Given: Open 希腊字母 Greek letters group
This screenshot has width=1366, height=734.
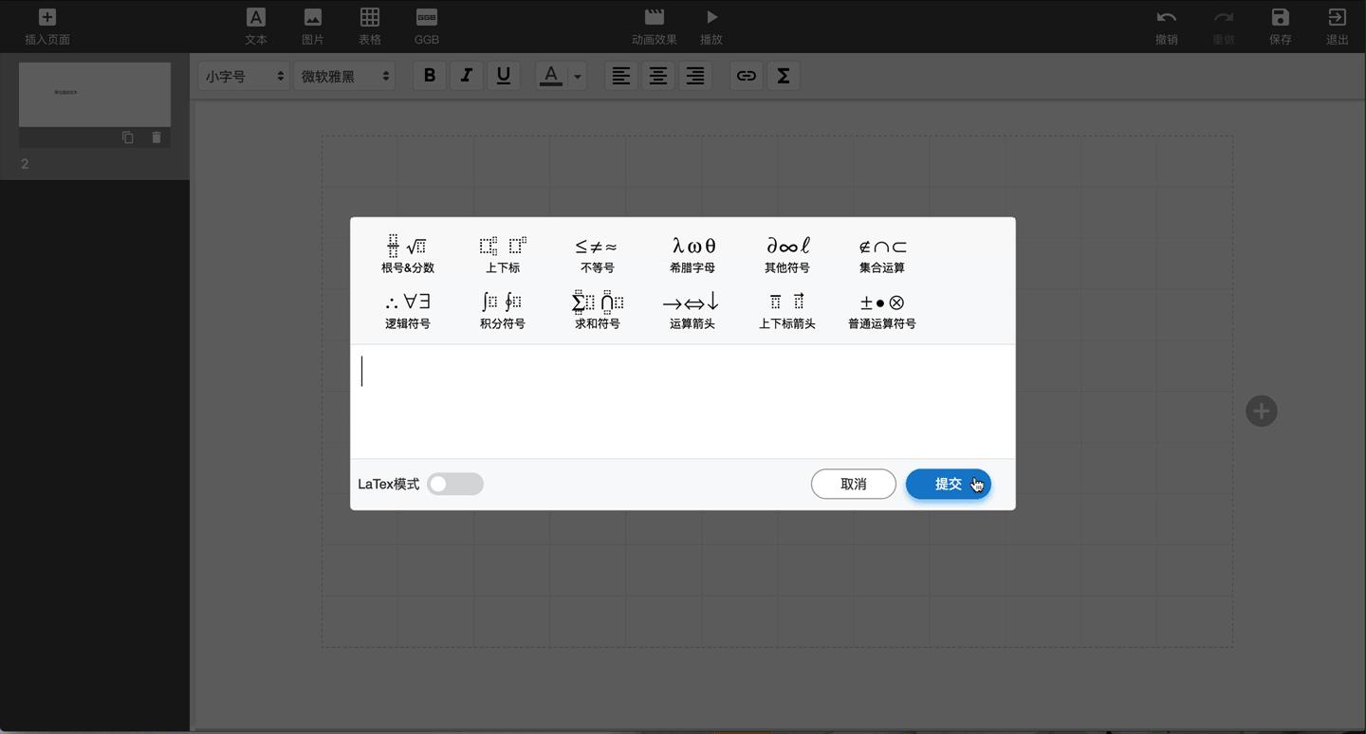Looking at the screenshot, I should pos(692,254).
